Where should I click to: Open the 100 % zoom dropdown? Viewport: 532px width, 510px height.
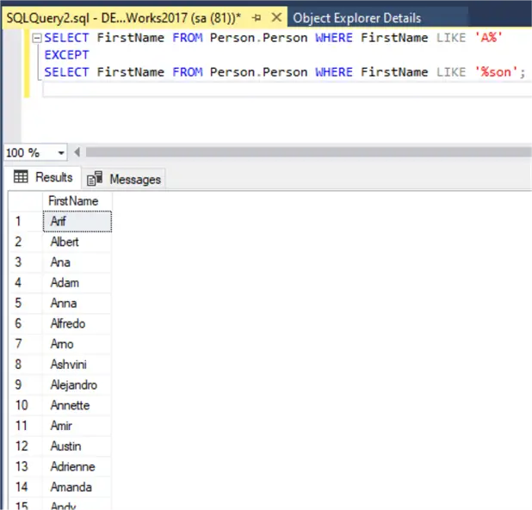tap(61, 152)
